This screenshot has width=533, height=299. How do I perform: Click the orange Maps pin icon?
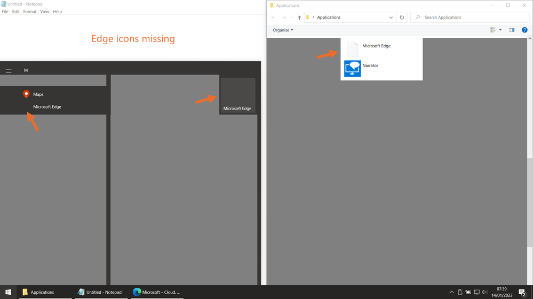click(x=26, y=94)
